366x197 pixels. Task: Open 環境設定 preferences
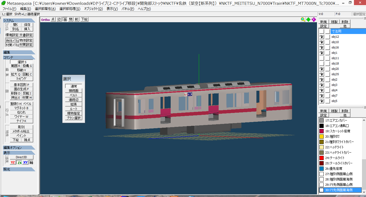pos(12,35)
